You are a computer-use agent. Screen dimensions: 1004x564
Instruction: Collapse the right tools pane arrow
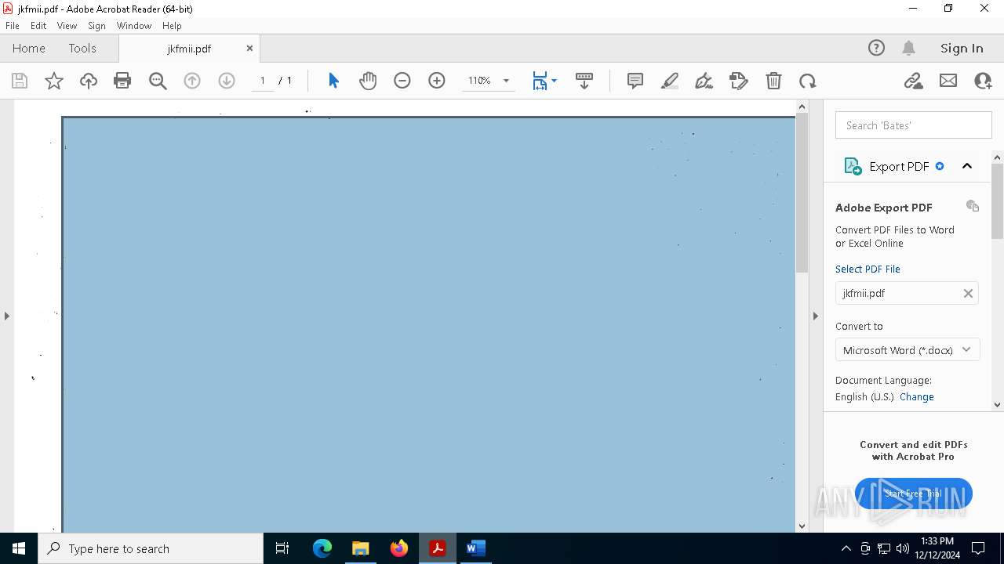[815, 316]
